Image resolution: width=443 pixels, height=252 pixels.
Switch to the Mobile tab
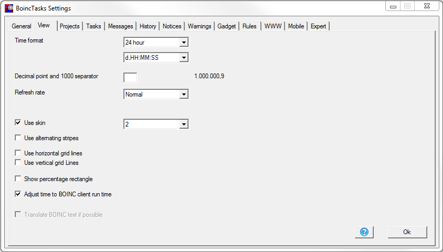[296, 26]
